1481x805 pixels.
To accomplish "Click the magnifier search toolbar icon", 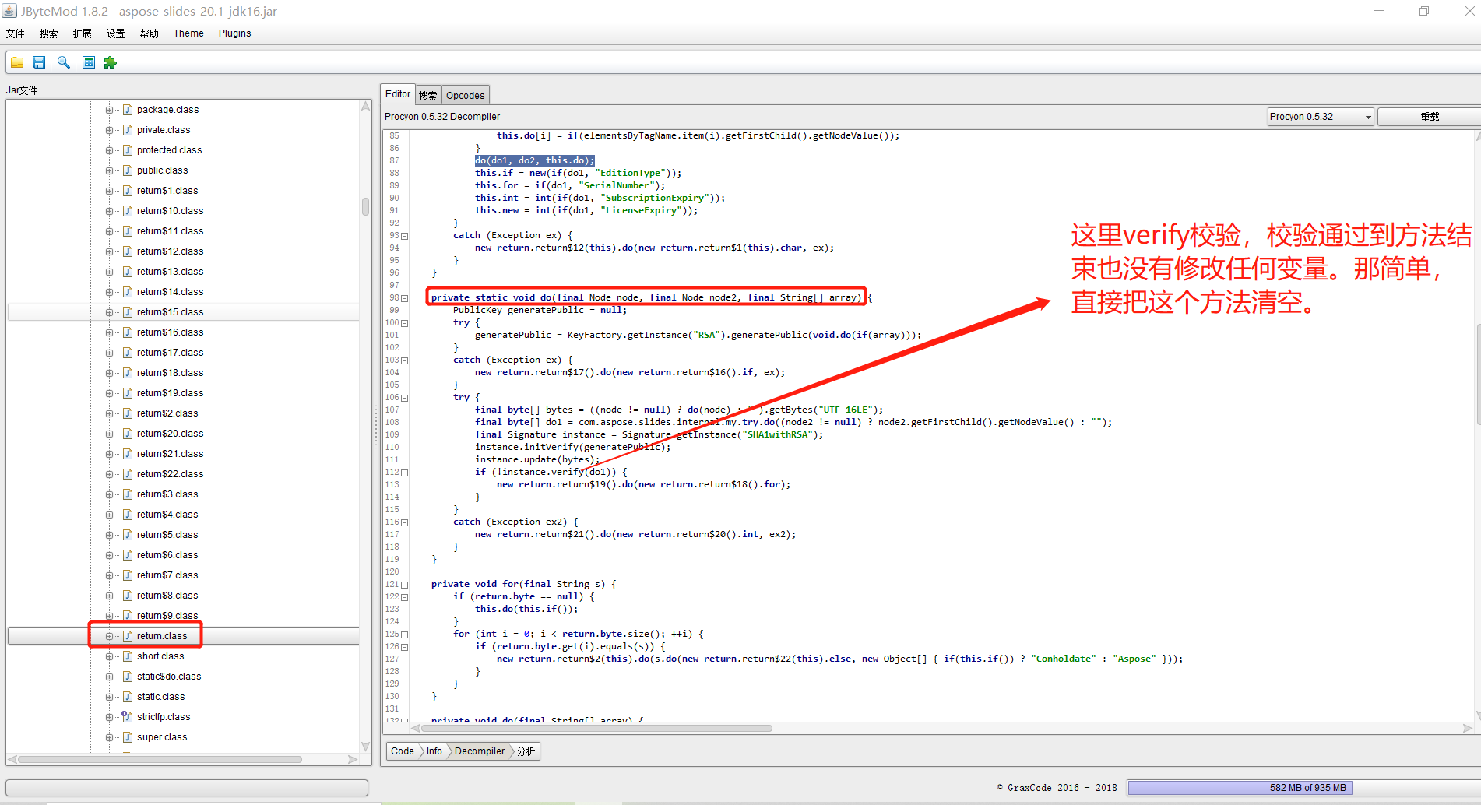I will 64,62.
